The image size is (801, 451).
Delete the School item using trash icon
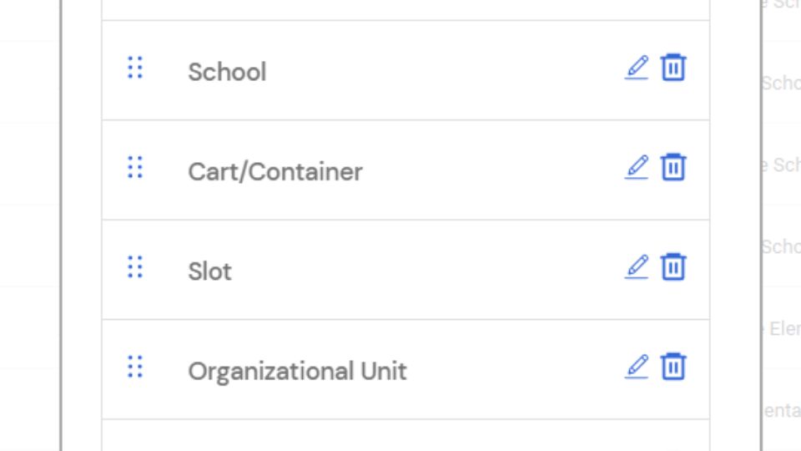coord(673,68)
